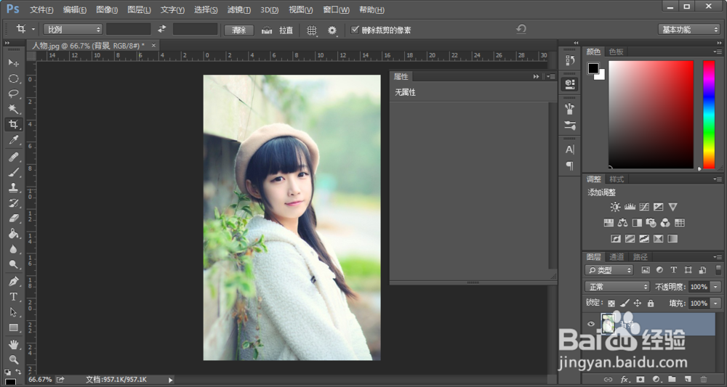
Task: Switch to the 路径 (Paths) tab
Action: 640,257
